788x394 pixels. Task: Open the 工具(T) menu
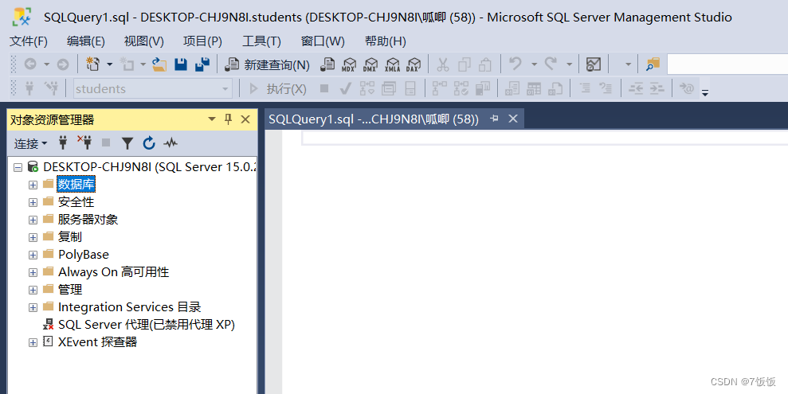click(261, 41)
